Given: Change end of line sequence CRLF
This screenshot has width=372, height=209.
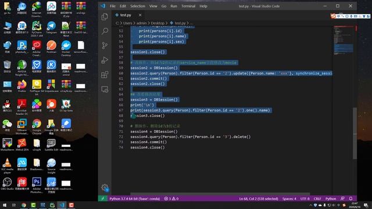Looking at the screenshot, I should point(317,199).
